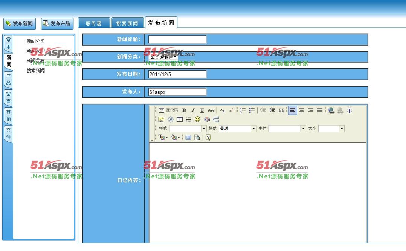Viewport: 406px width, 251px height.
Task: Open the editor help/about icon
Action: 208,137
